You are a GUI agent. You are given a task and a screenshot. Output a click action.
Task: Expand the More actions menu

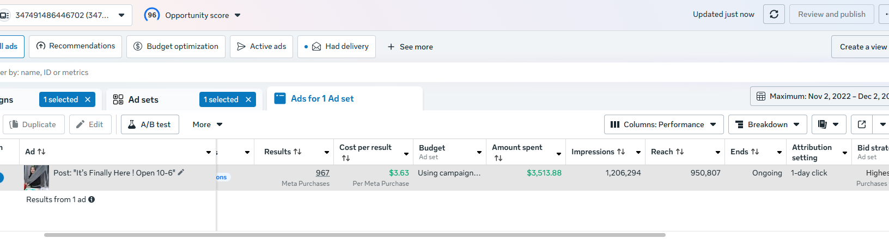(207, 124)
